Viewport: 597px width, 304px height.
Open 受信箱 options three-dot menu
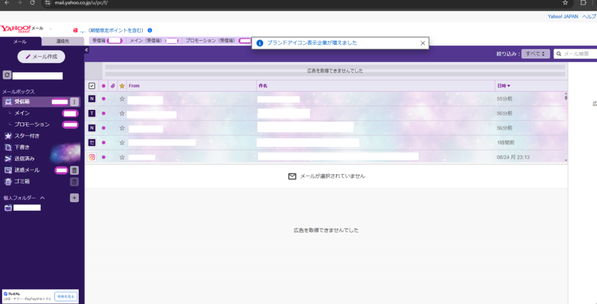click(x=75, y=102)
